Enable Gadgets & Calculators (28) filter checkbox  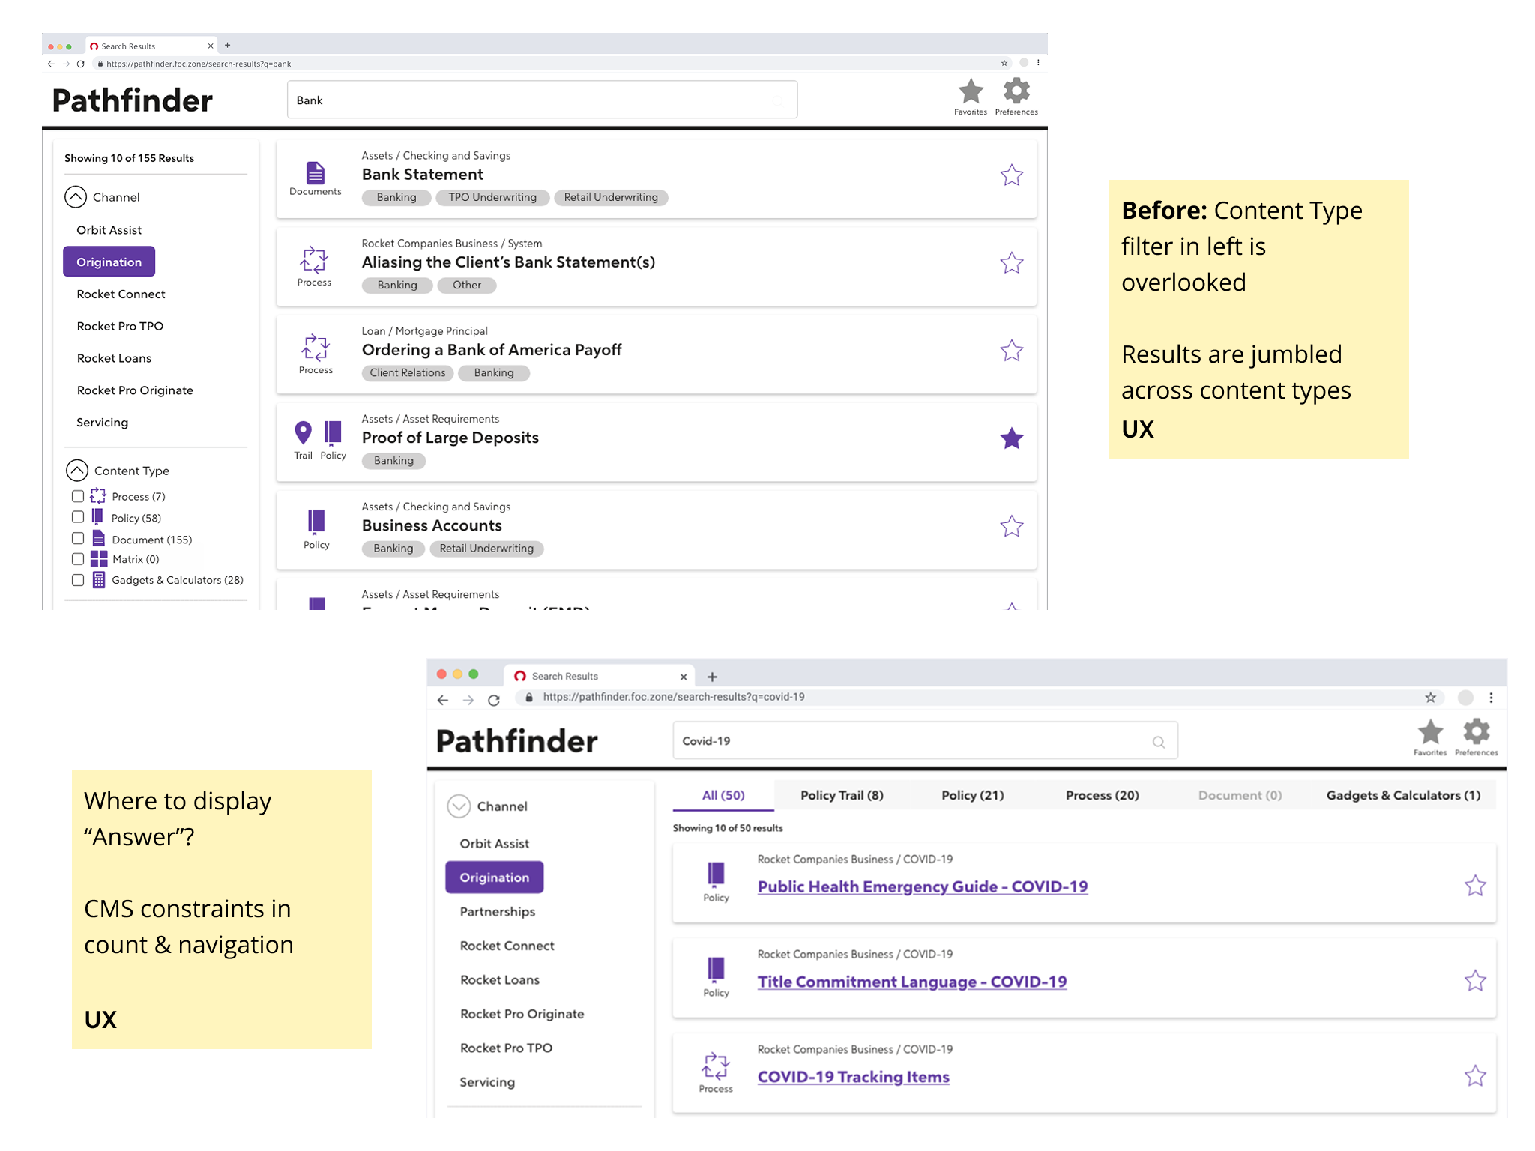pyautogui.click(x=78, y=580)
